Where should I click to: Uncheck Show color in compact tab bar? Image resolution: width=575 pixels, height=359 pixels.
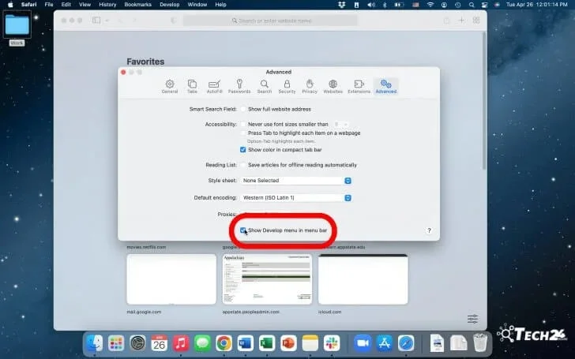(x=243, y=149)
